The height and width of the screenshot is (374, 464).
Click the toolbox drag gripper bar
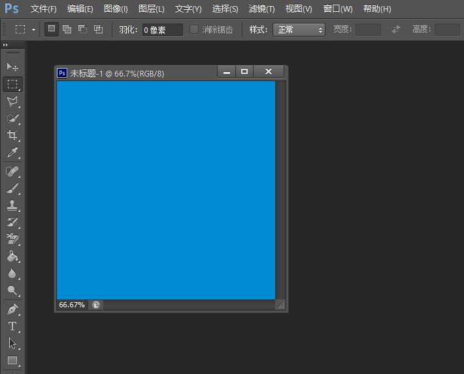(x=12, y=52)
